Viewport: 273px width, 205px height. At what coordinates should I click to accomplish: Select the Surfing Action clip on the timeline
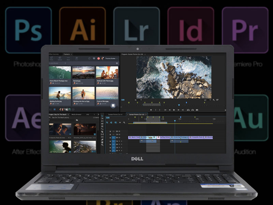tap(163, 137)
